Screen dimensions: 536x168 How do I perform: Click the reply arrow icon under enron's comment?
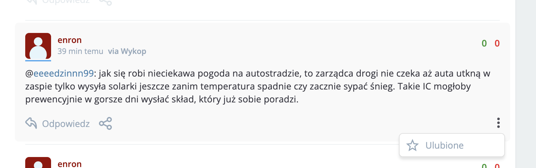(31, 123)
